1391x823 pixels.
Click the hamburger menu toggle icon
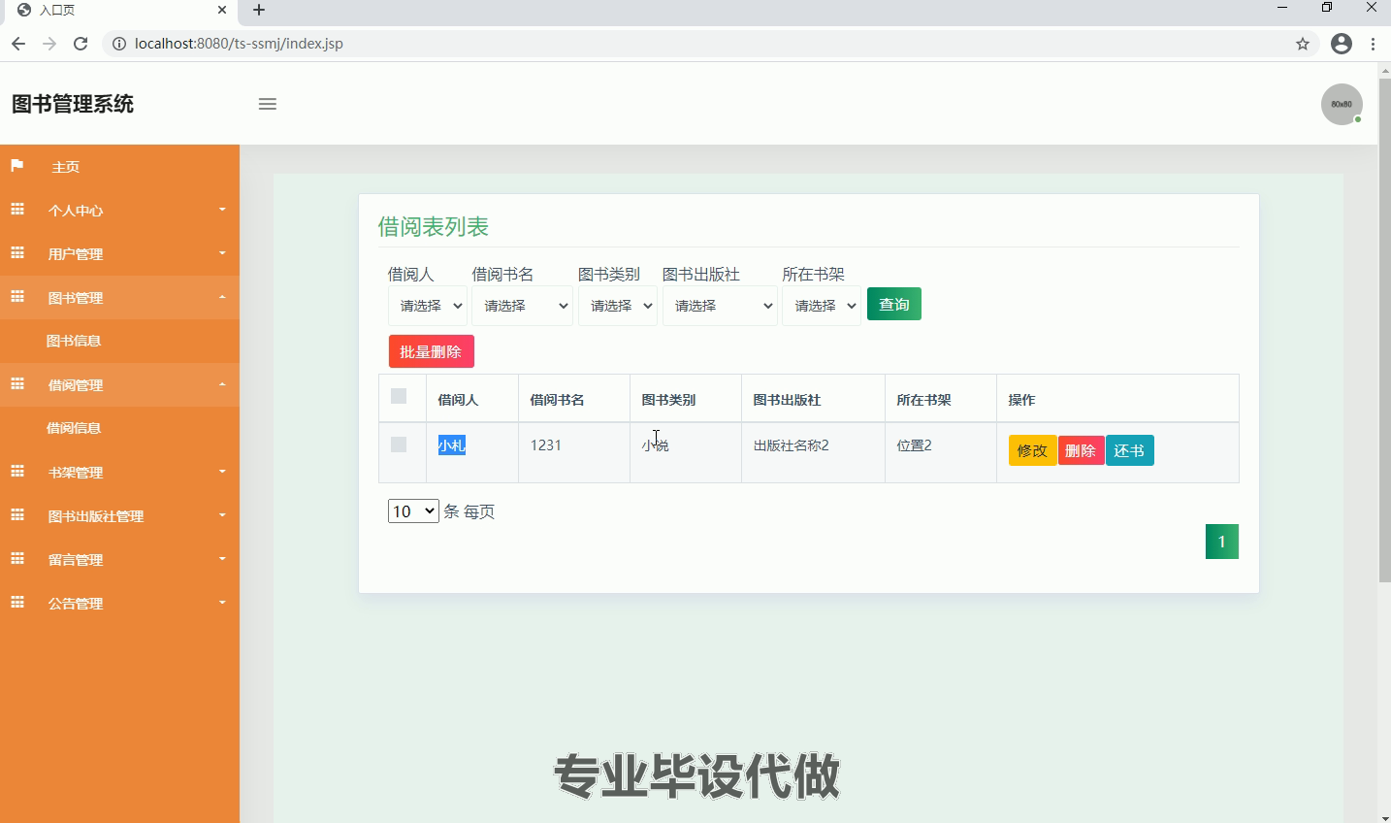click(x=268, y=104)
